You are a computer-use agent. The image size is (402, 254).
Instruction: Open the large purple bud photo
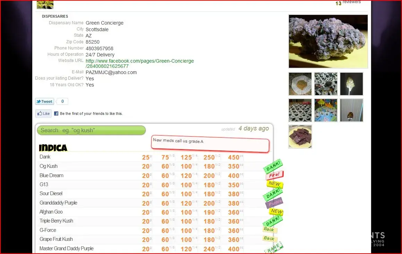click(x=328, y=42)
